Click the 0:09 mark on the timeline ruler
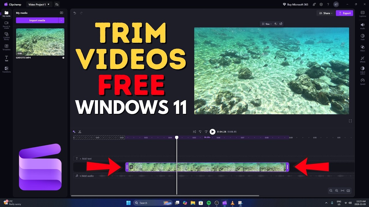Viewport: 369px width, 207px height. tap(291, 138)
